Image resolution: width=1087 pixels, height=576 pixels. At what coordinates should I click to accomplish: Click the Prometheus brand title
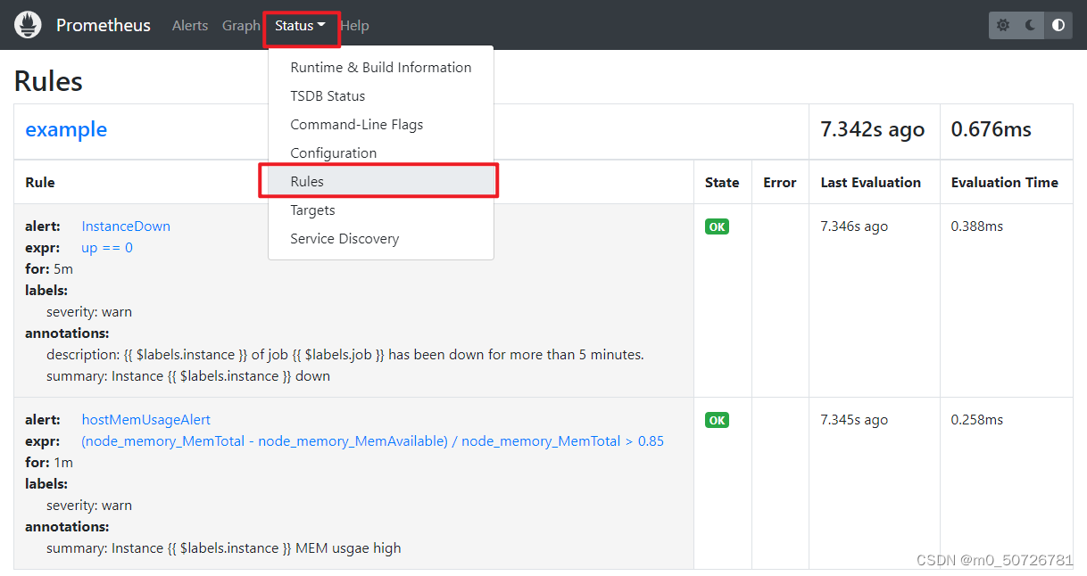click(104, 25)
